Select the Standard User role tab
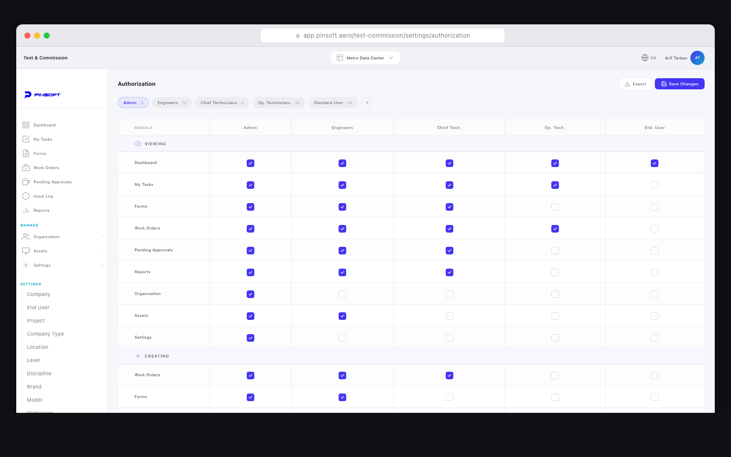The image size is (731, 457). [x=333, y=102]
